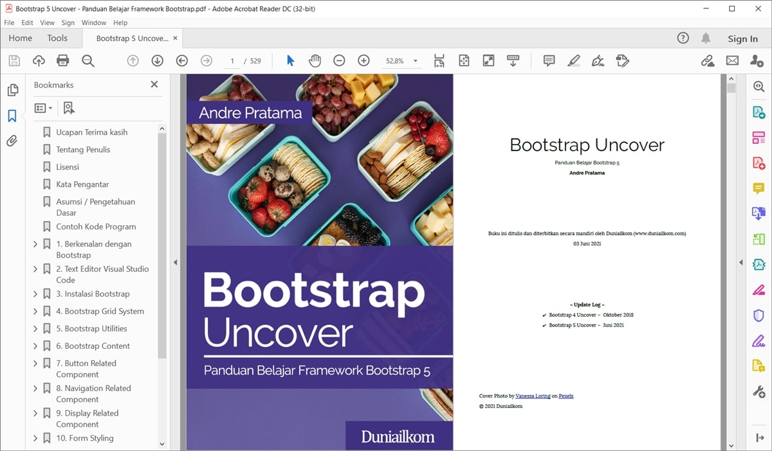Image resolution: width=772 pixels, height=451 pixels.
Task: Go to next page arrow
Action: pos(158,61)
